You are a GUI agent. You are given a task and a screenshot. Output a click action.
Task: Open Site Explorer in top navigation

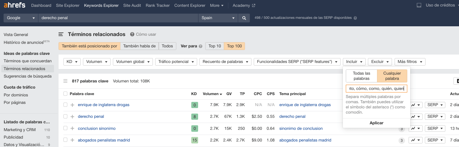pyautogui.click(x=68, y=6)
